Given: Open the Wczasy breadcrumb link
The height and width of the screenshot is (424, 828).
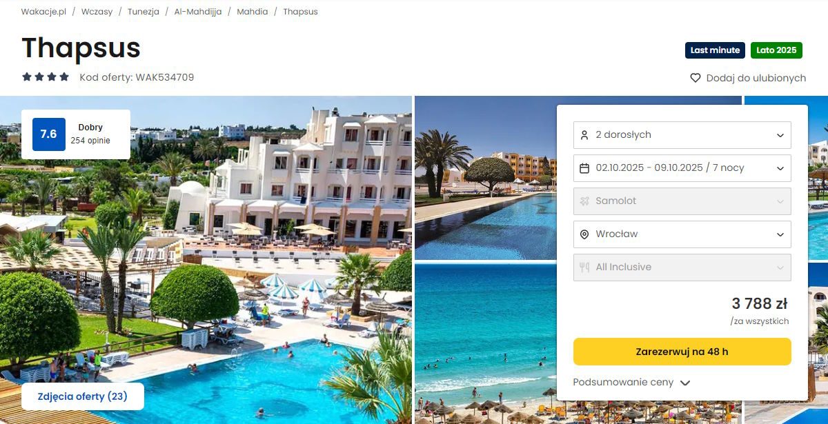Looking at the screenshot, I should point(97,12).
